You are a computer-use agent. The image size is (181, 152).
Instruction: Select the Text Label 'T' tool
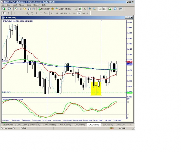coord(41,13)
